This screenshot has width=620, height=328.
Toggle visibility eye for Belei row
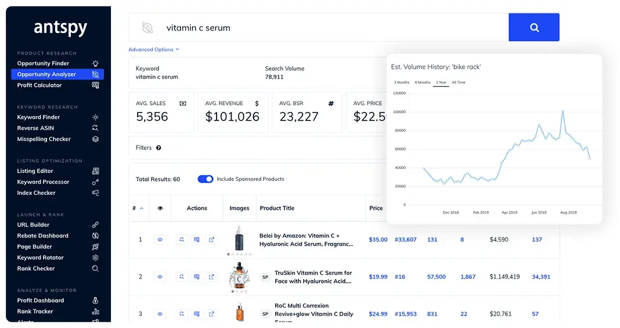click(160, 239)
